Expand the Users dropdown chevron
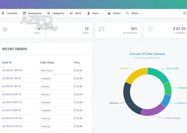This screenshot has width=187, height=133. coord(102,13)
